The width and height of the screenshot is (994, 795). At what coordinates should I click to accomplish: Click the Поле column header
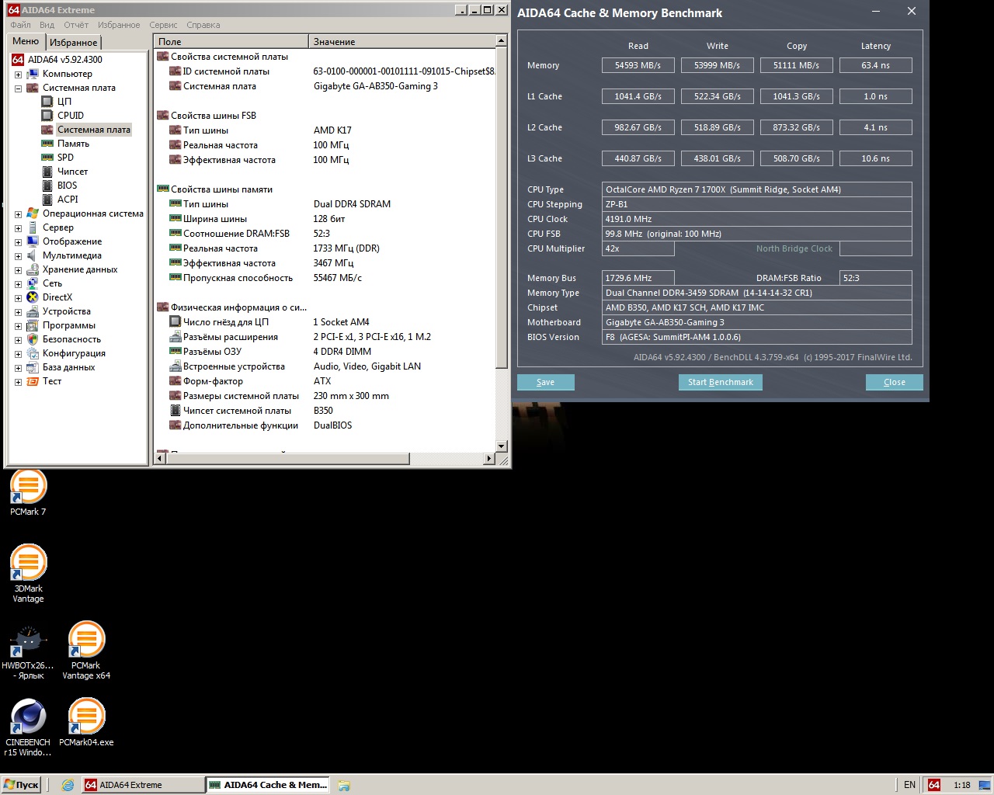(231, 42)
